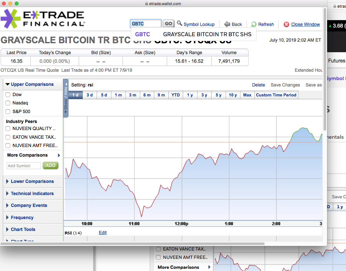This screenshot has width=346, height=271.
Task: Expand the Technical Indicators section
Action: [32, 193]
